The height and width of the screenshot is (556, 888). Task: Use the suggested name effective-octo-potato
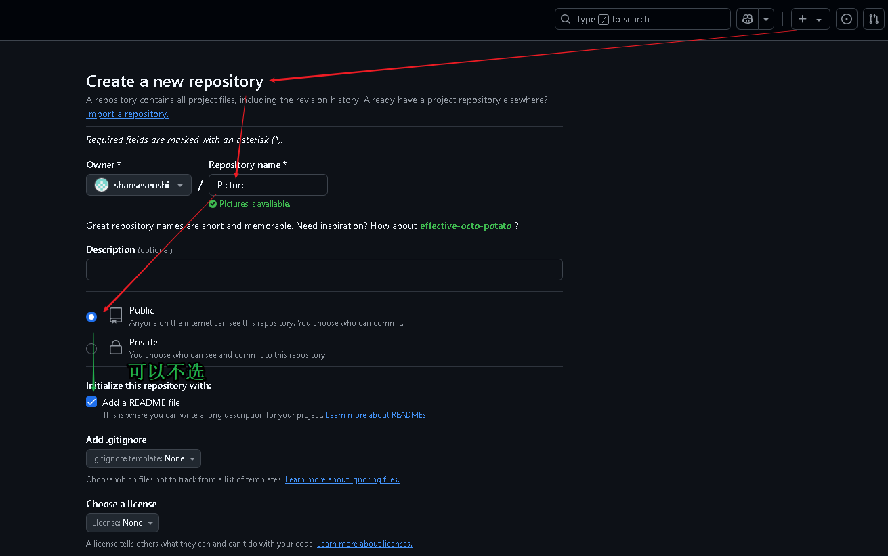[466, 226]
